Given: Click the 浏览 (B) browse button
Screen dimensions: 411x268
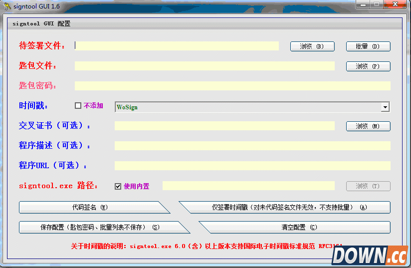Looking at the screenshot, I should [x=312, y=46].
